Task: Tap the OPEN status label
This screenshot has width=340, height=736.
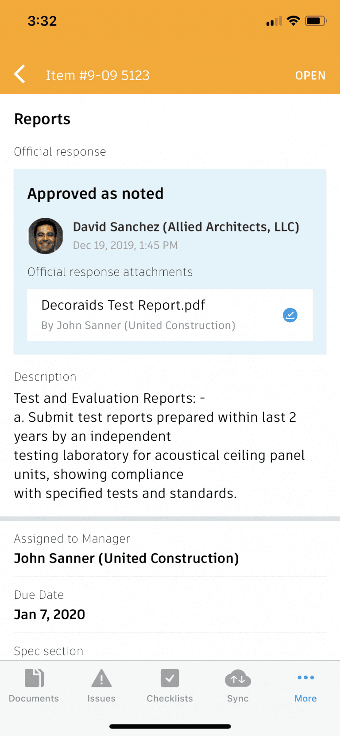Action: 310,76
